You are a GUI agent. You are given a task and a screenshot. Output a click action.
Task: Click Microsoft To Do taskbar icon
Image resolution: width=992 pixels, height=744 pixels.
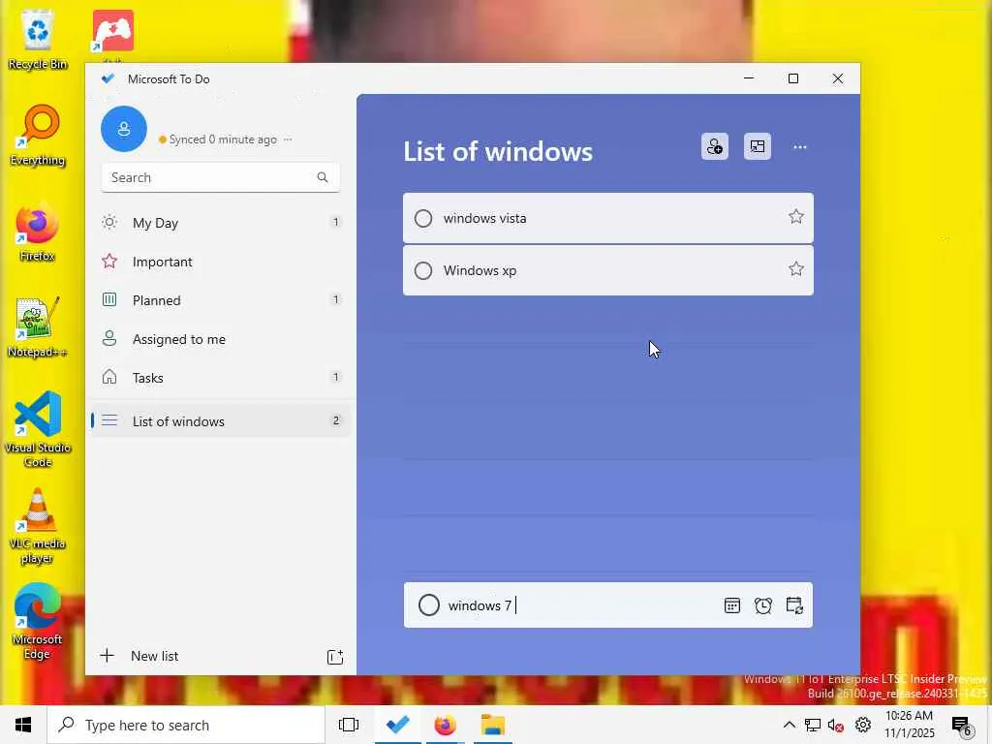397,725
